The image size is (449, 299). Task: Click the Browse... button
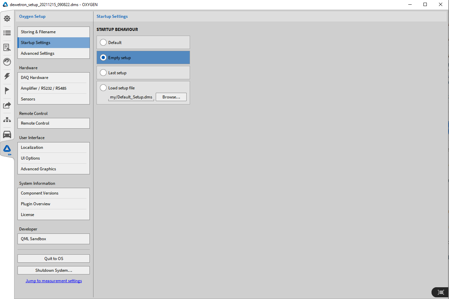point(171,97)
